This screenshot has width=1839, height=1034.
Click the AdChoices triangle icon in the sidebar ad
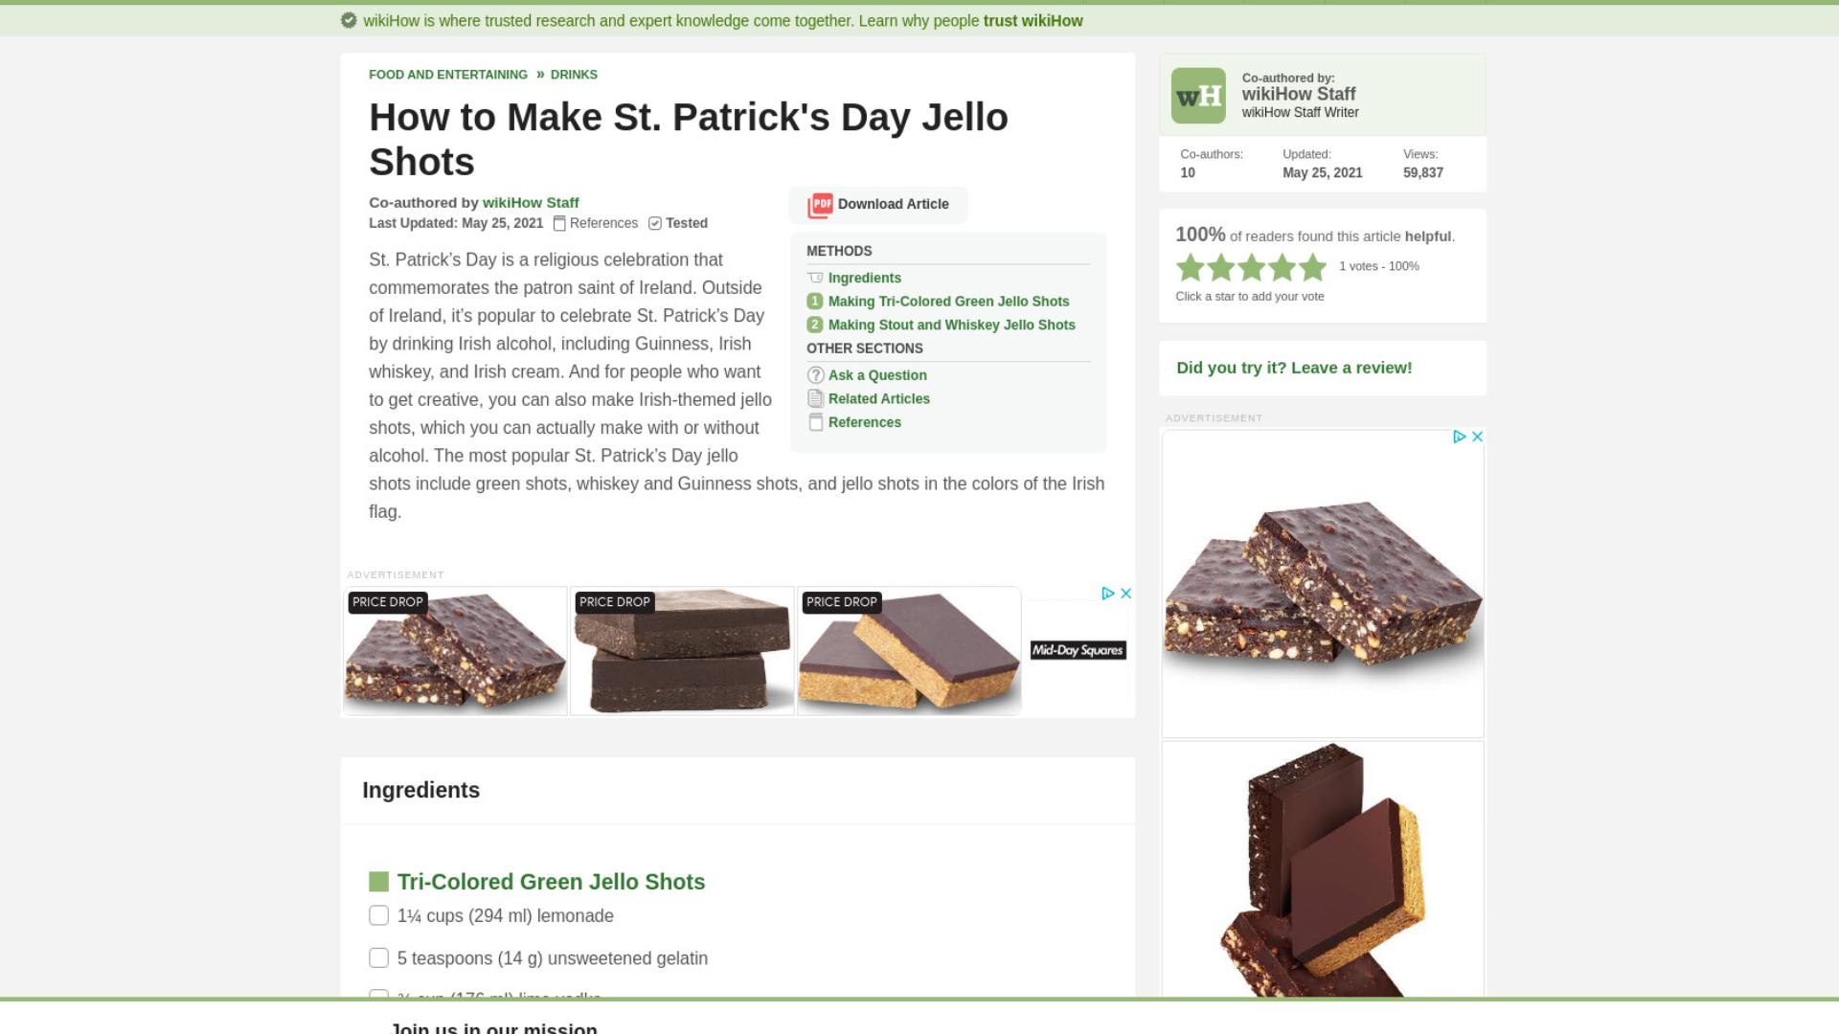(1460, 437)
